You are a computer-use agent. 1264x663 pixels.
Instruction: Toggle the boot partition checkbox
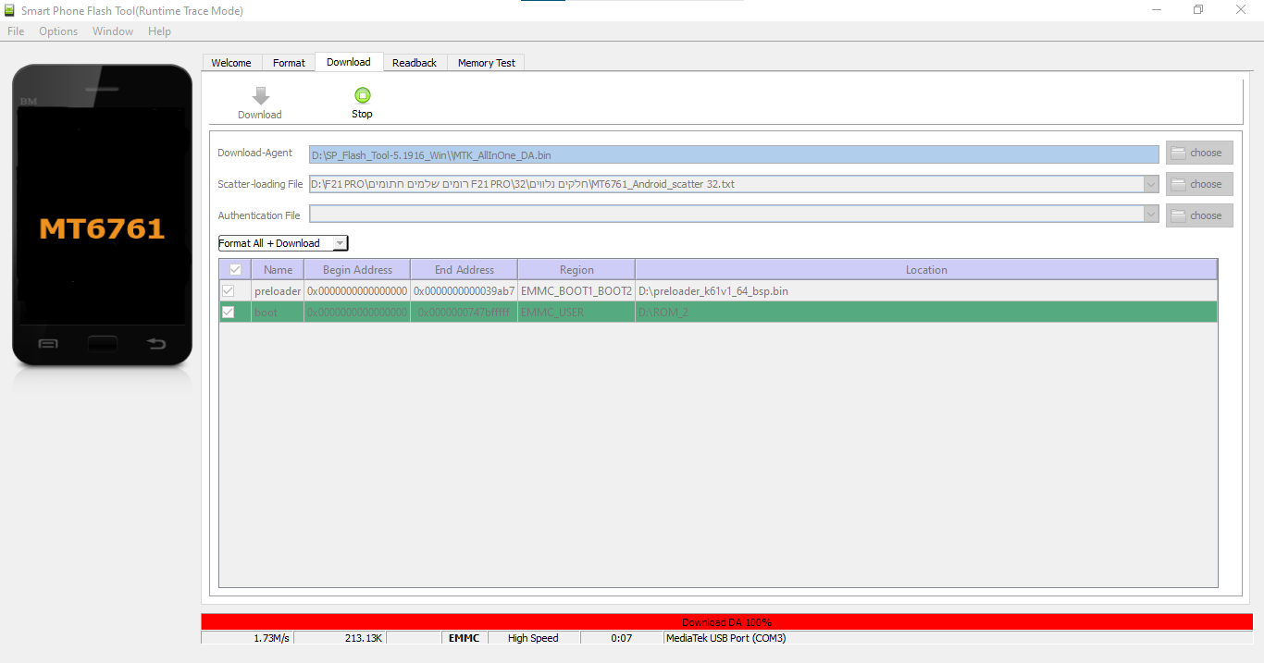coord(228,313)
